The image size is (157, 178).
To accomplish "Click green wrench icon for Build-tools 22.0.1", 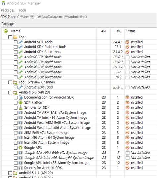I will pyautogui.click(x=21, y=62).
